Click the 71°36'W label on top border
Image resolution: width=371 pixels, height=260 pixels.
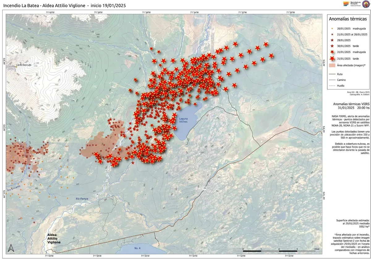pyautogui.click(x=146, y=12)
